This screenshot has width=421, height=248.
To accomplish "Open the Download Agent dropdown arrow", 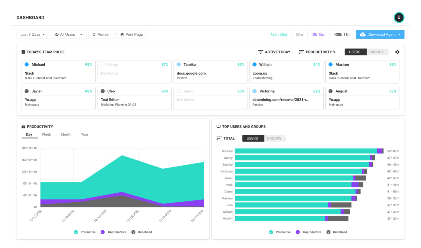I will tap(399, 34).
